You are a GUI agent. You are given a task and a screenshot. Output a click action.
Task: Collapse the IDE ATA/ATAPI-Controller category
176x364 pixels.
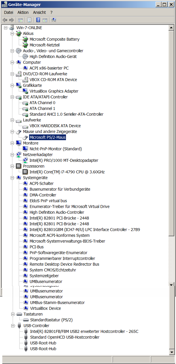coord(12,97)
